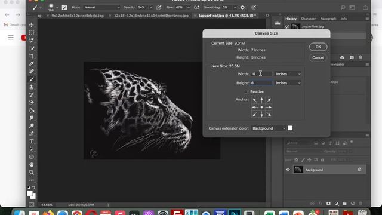Switch to the Info panel tab
The width and height of the screenshot is (382, 215).
pyautogui.click(x=344, y=19)
